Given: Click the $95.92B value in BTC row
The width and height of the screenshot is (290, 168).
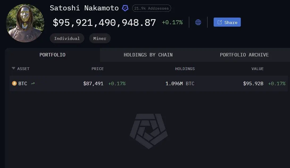Looking at the screenshot, I should 253,84.
